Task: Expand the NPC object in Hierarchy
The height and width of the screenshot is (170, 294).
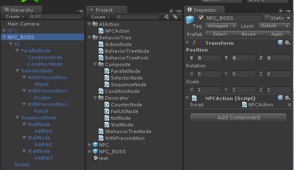Action: pos(5,31)
